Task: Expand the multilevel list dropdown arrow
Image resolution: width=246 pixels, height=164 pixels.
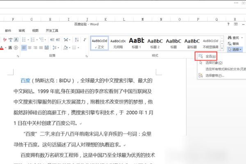Action: 45,40
